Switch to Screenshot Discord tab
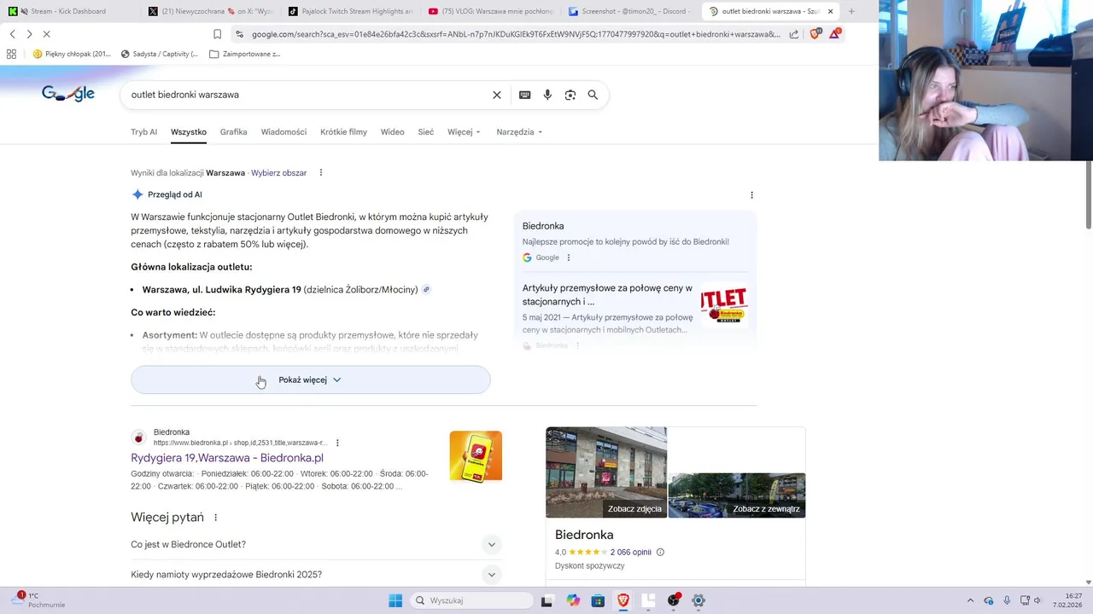 click(630, 11)
